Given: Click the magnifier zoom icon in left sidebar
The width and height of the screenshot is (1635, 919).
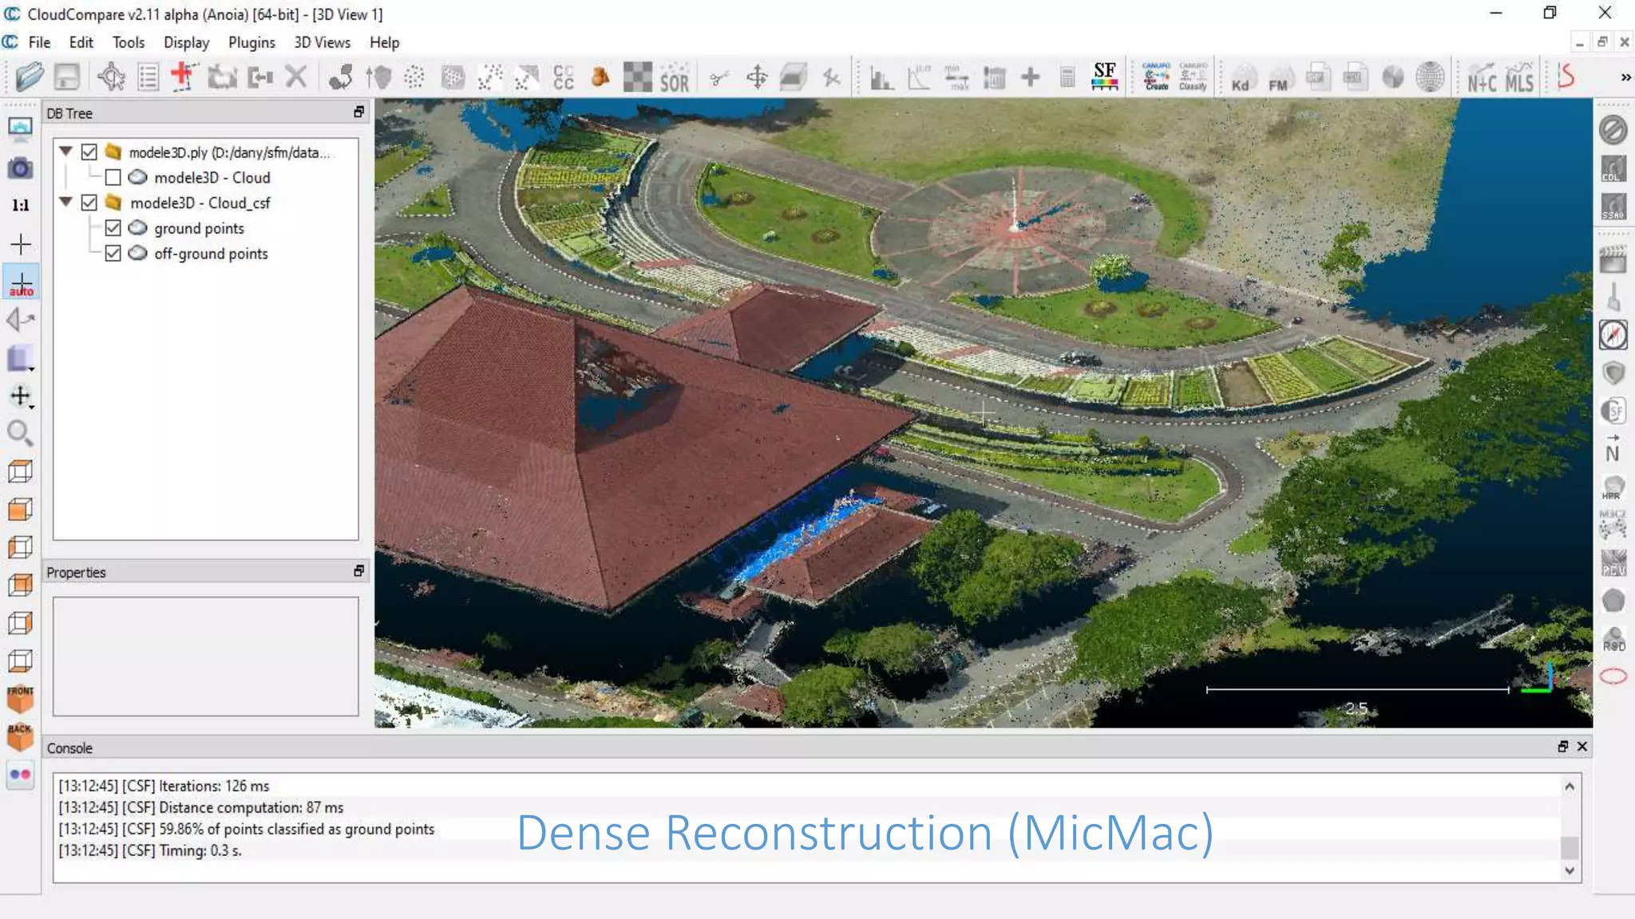Looking at the screenshot, I should pyautogui.click(x=20, y=433).
